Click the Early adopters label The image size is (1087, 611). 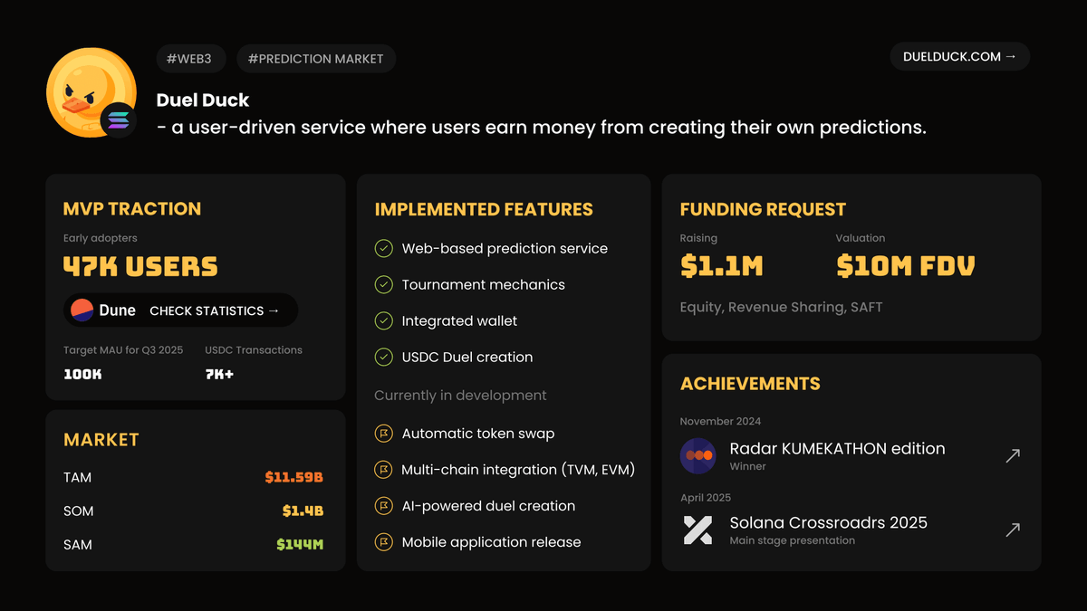click(x=101, y=238)
